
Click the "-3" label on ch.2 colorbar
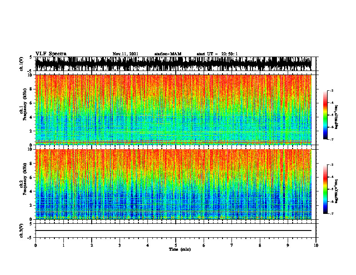[x=332, y=165]
